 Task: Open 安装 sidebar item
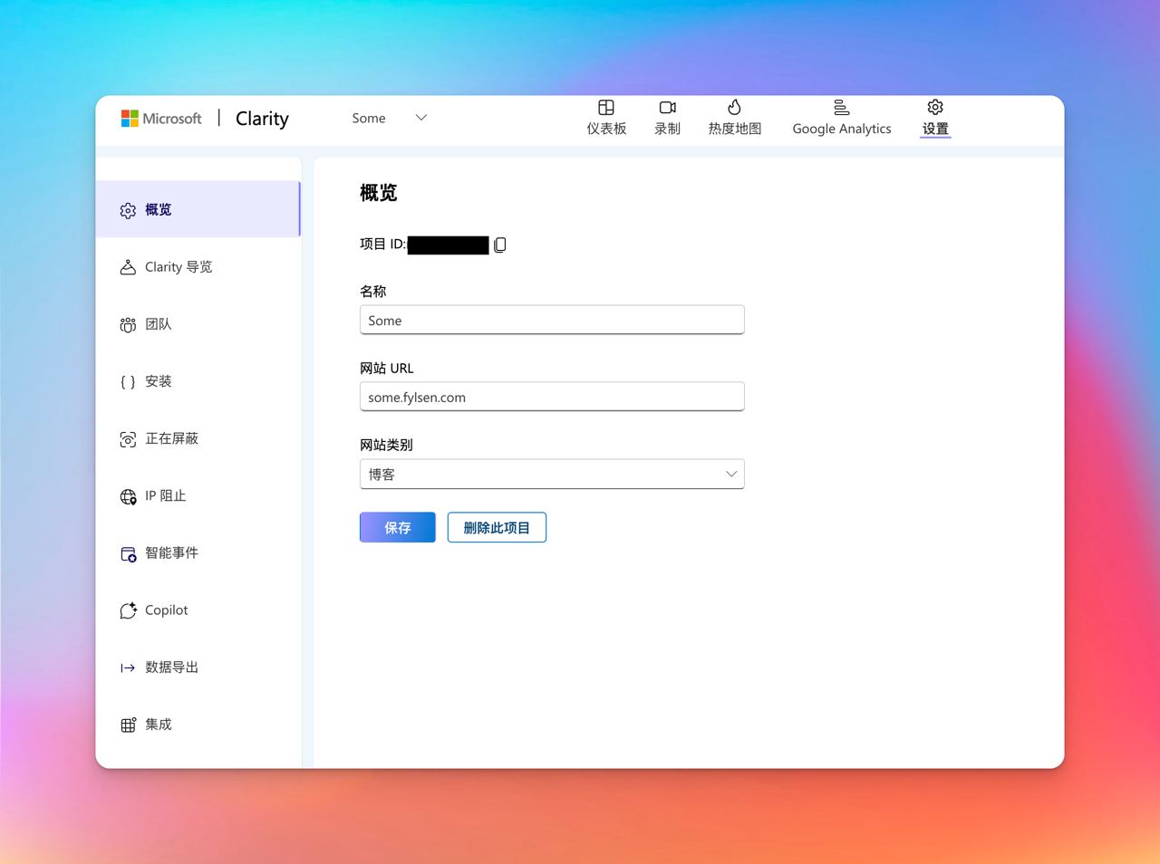click(x=198, y=381)
